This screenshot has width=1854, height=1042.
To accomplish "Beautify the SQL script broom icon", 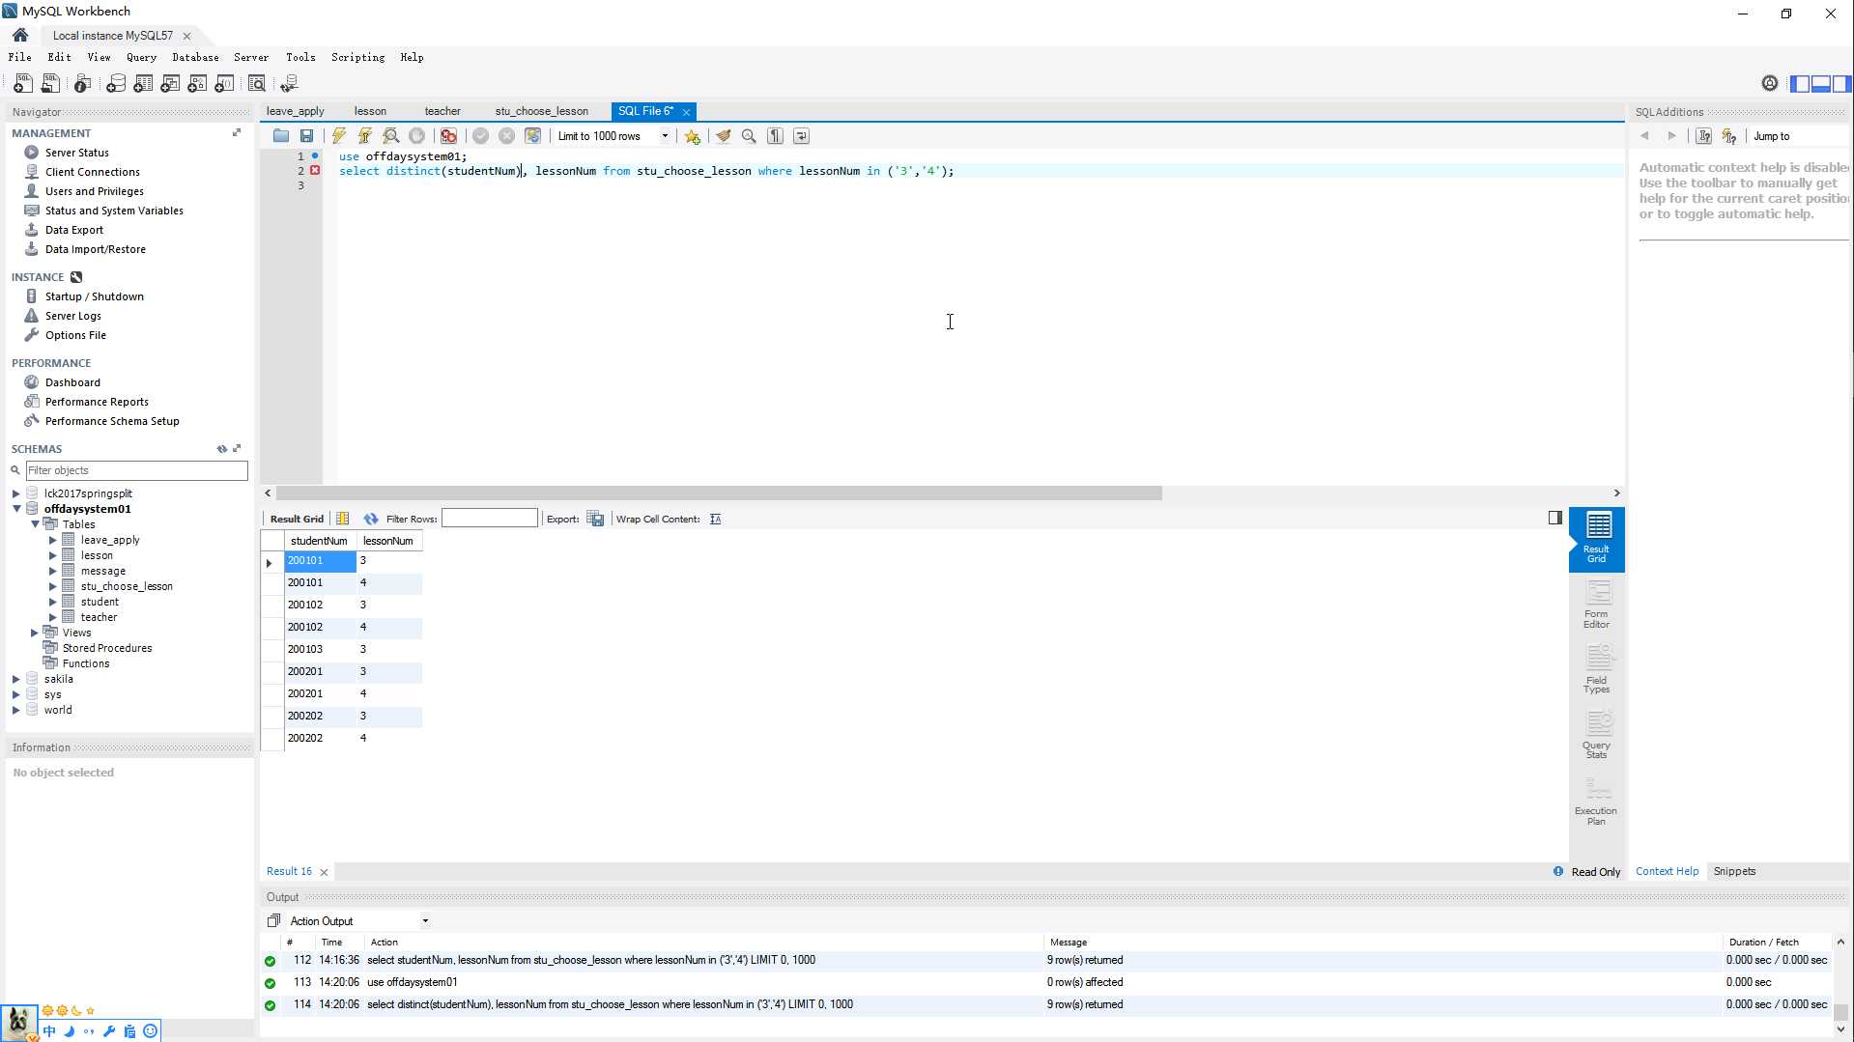I will (723, 136).
